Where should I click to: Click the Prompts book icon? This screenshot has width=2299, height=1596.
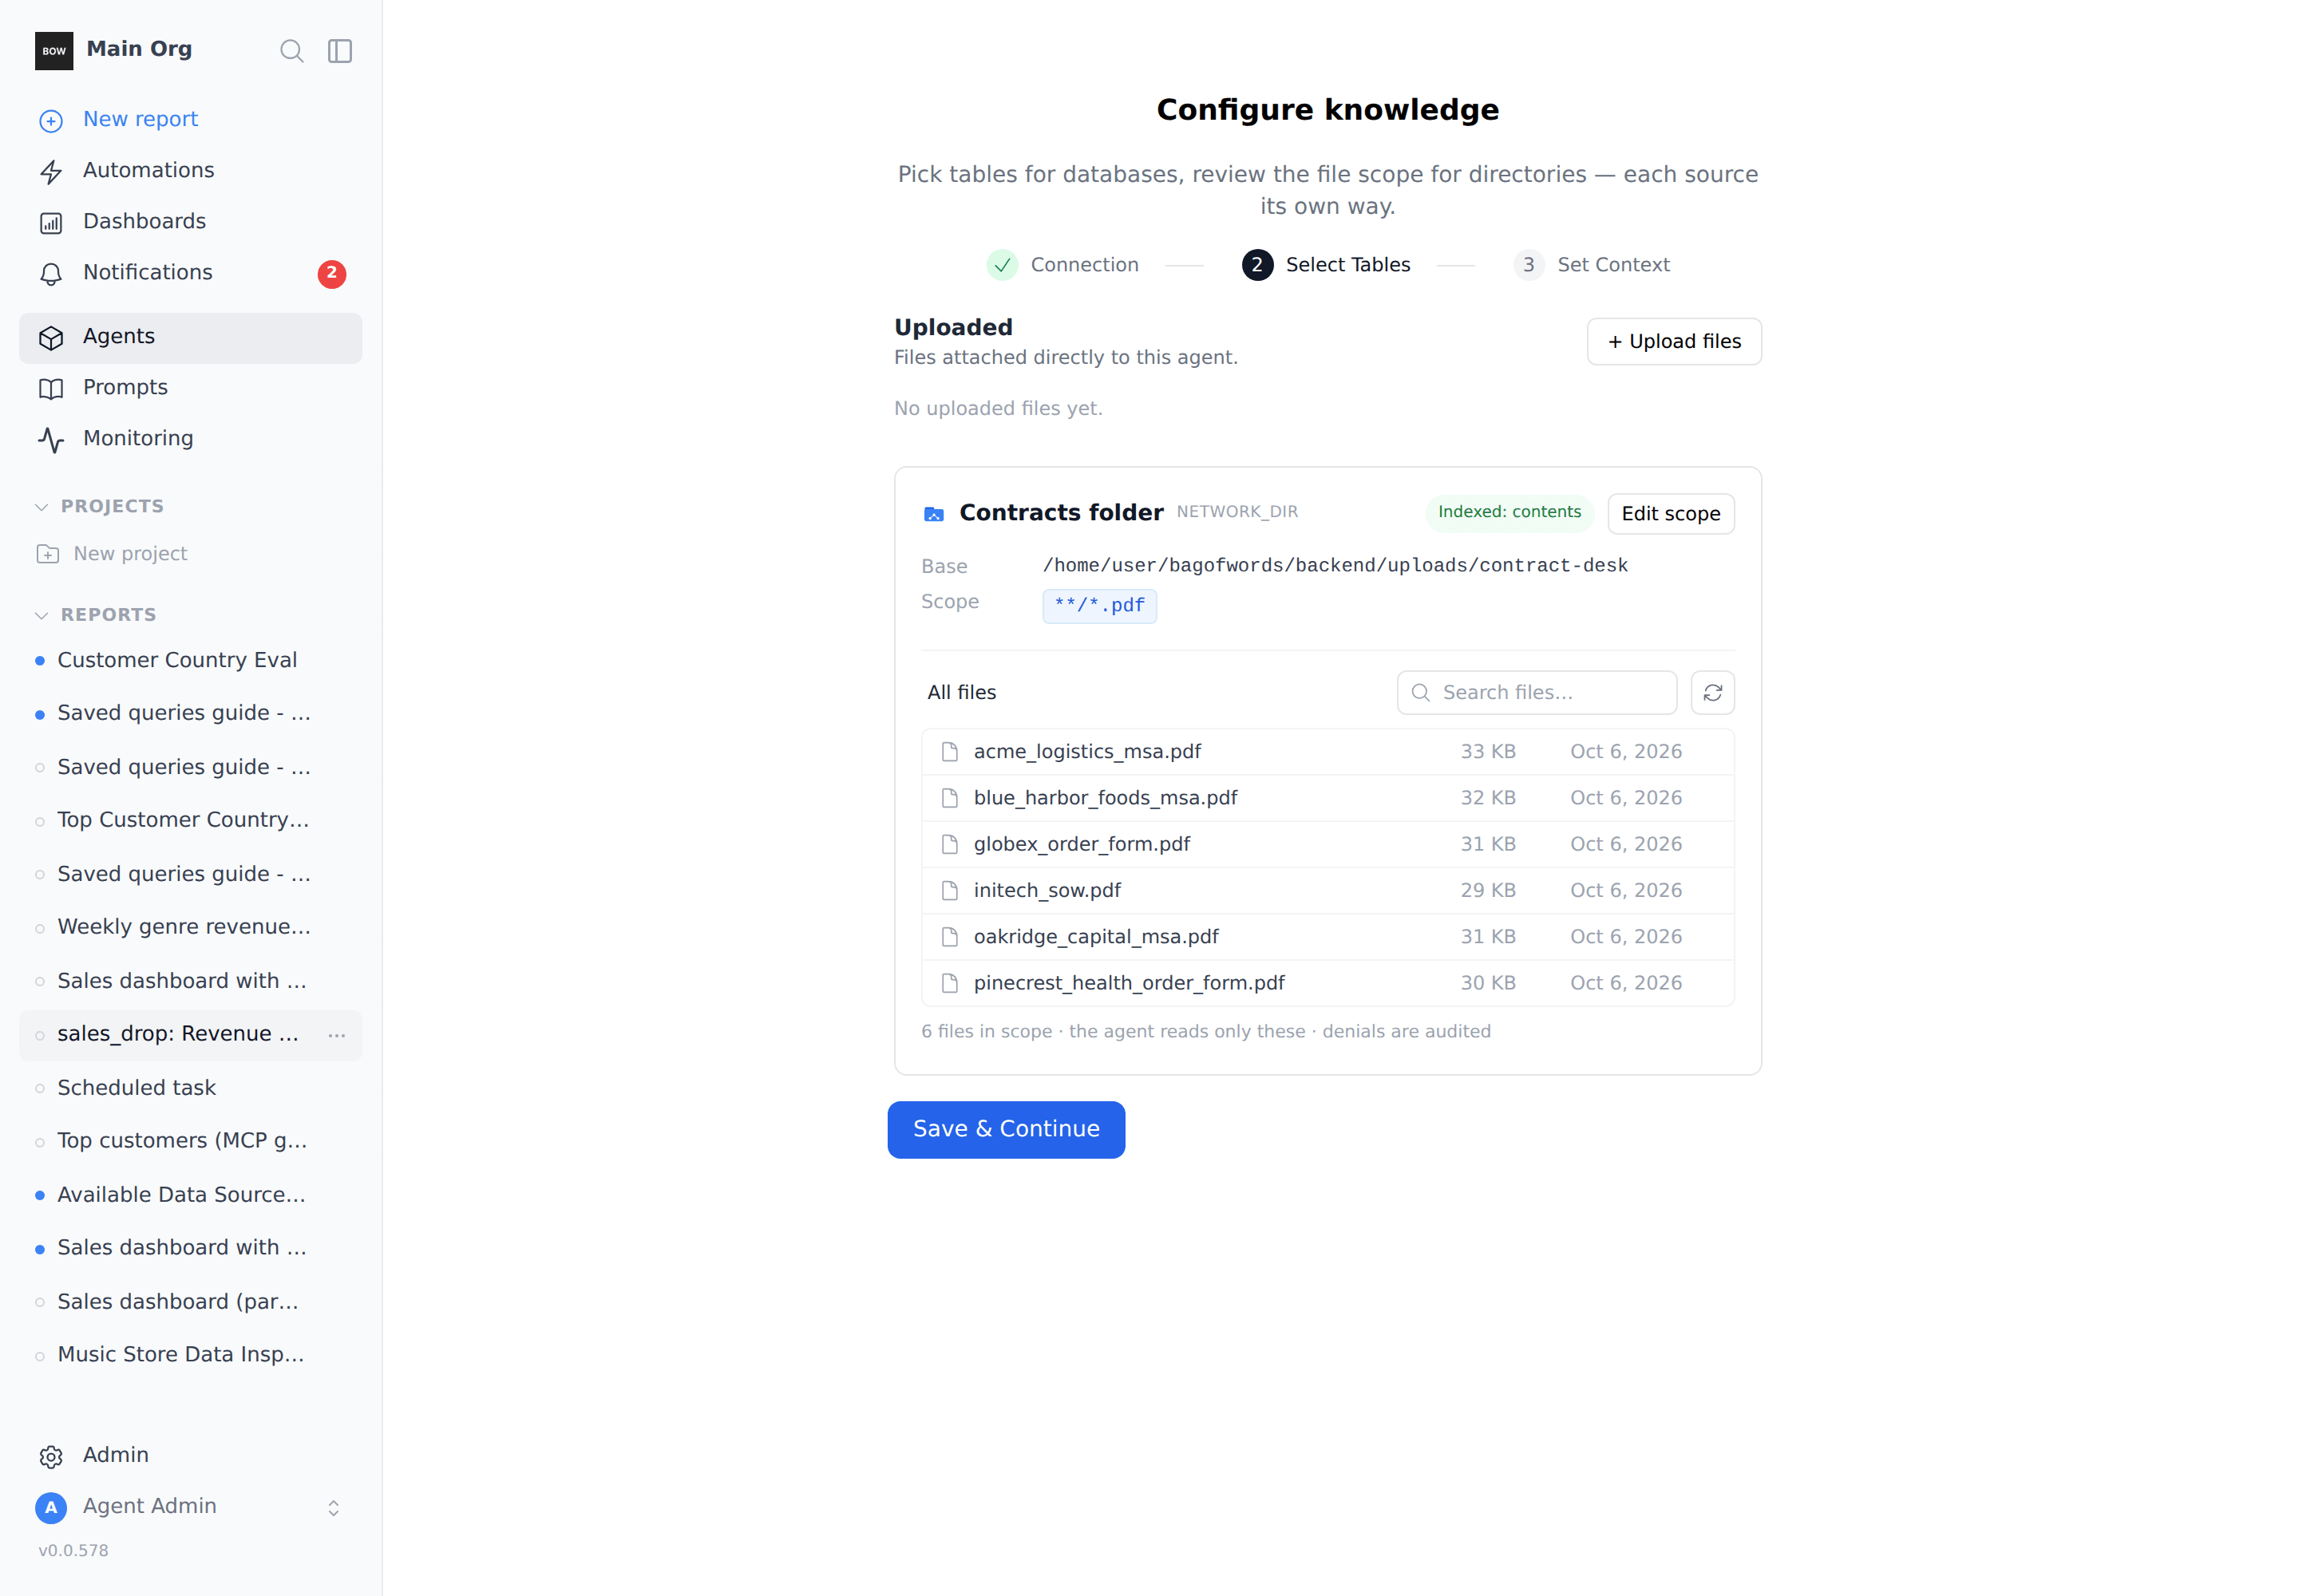(x=51, y=389)
